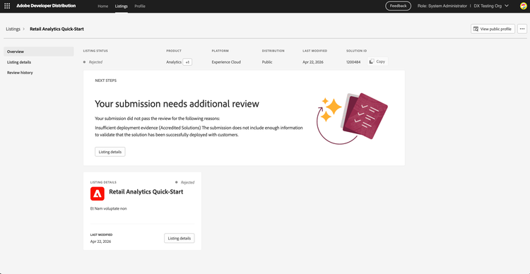Click Listing details on the listing card
This screenshot has width=530, height=274.
tap(179, 238)
